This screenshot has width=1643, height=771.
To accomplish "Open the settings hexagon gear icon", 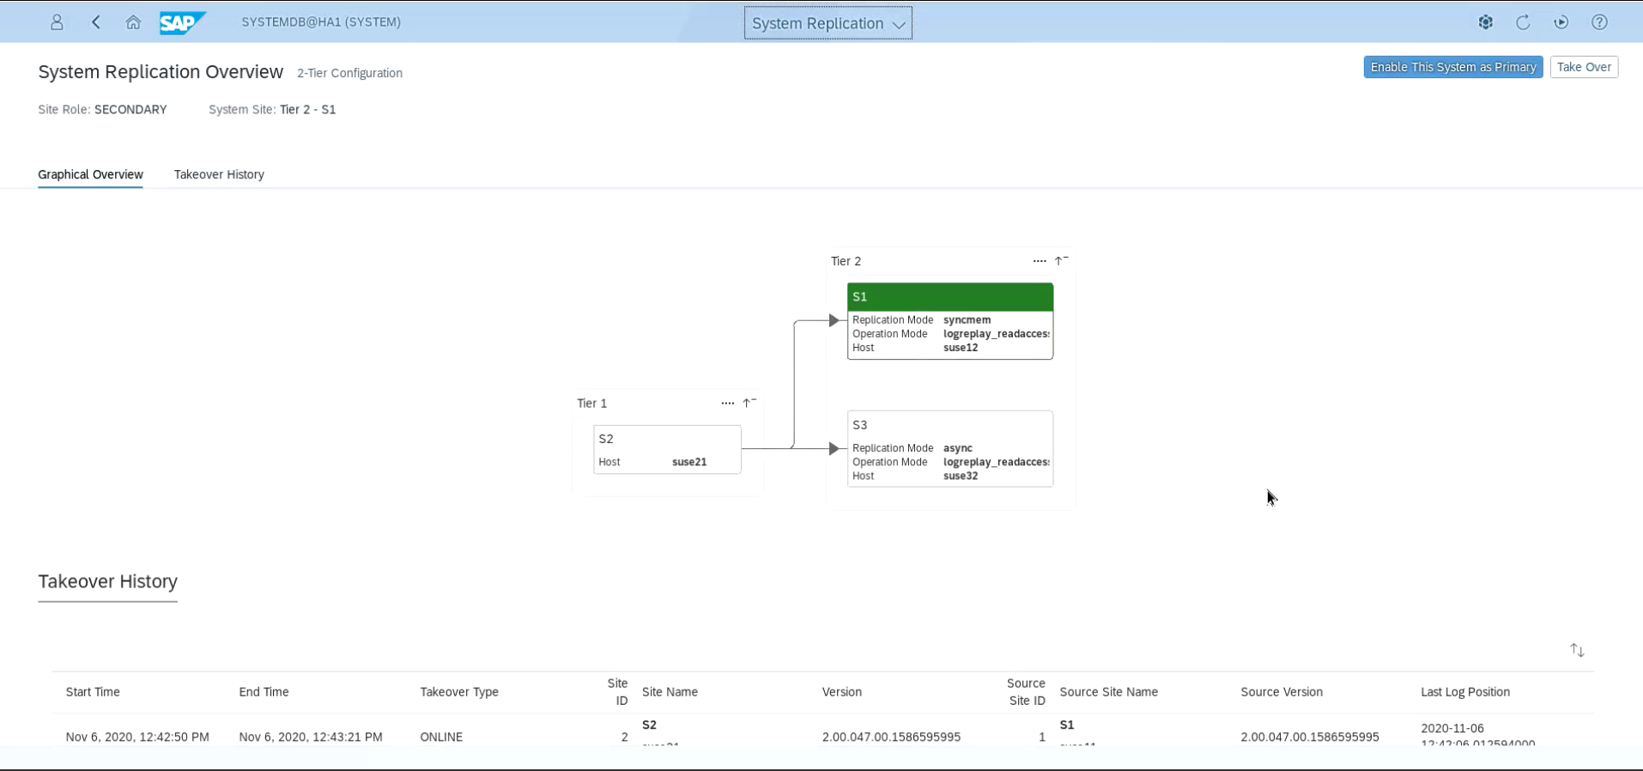I will point(1486,22).
